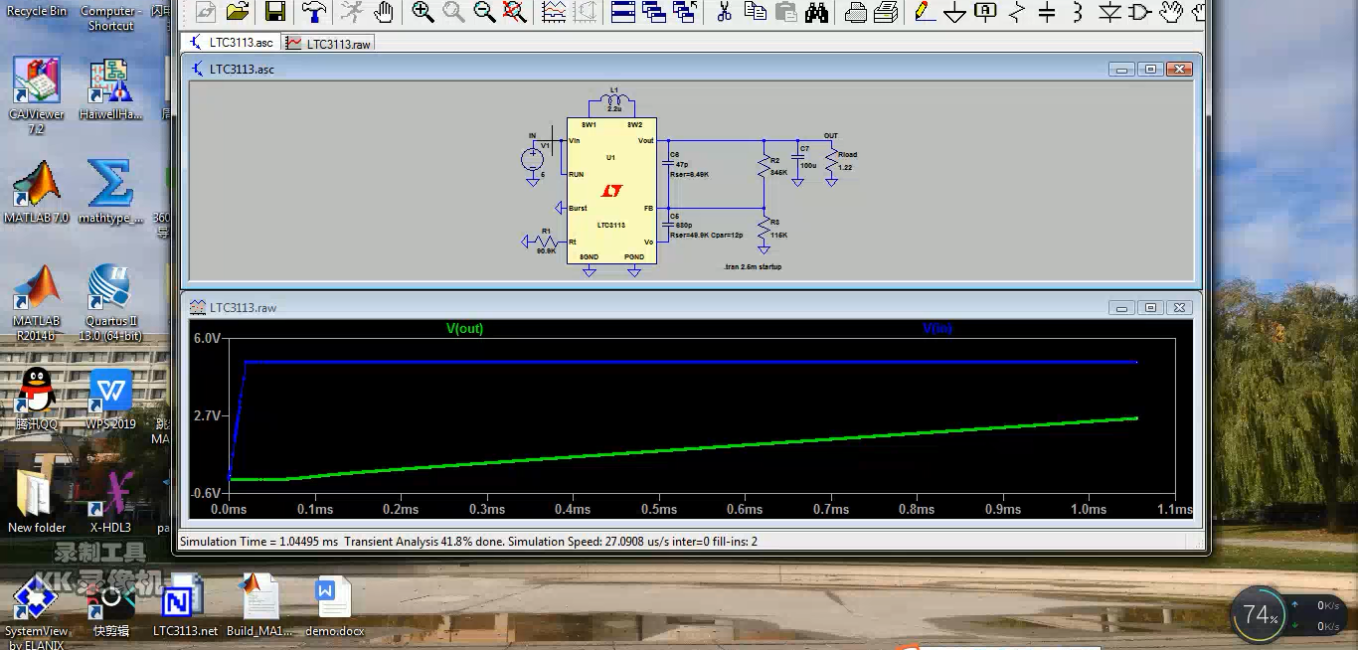Click the LTC3113 U1 chip in schematic

coord(611,191)
